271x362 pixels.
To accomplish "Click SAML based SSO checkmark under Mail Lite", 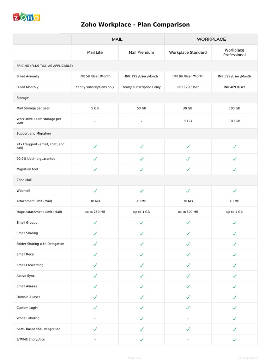I will click(95, 329).
